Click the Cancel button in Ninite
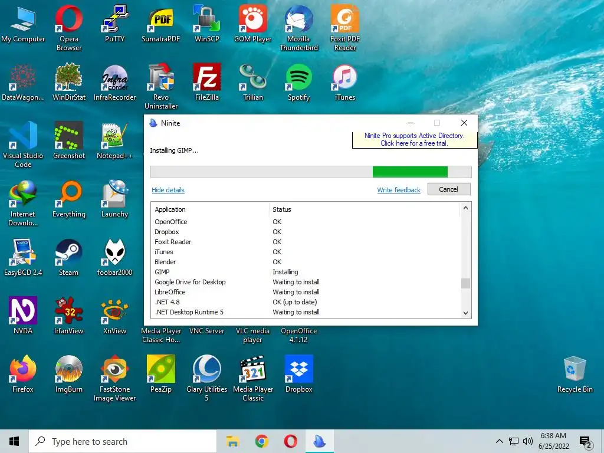Screen dimensions: 604x453 449,189
